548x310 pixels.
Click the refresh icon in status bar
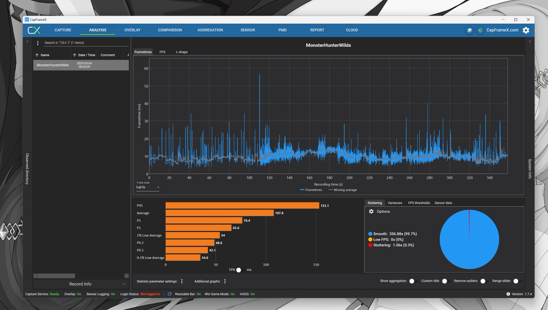point(170,294)
